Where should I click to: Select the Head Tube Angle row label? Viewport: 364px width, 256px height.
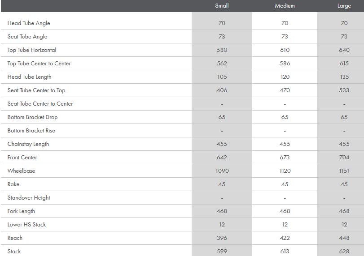[x=29, y=23]
